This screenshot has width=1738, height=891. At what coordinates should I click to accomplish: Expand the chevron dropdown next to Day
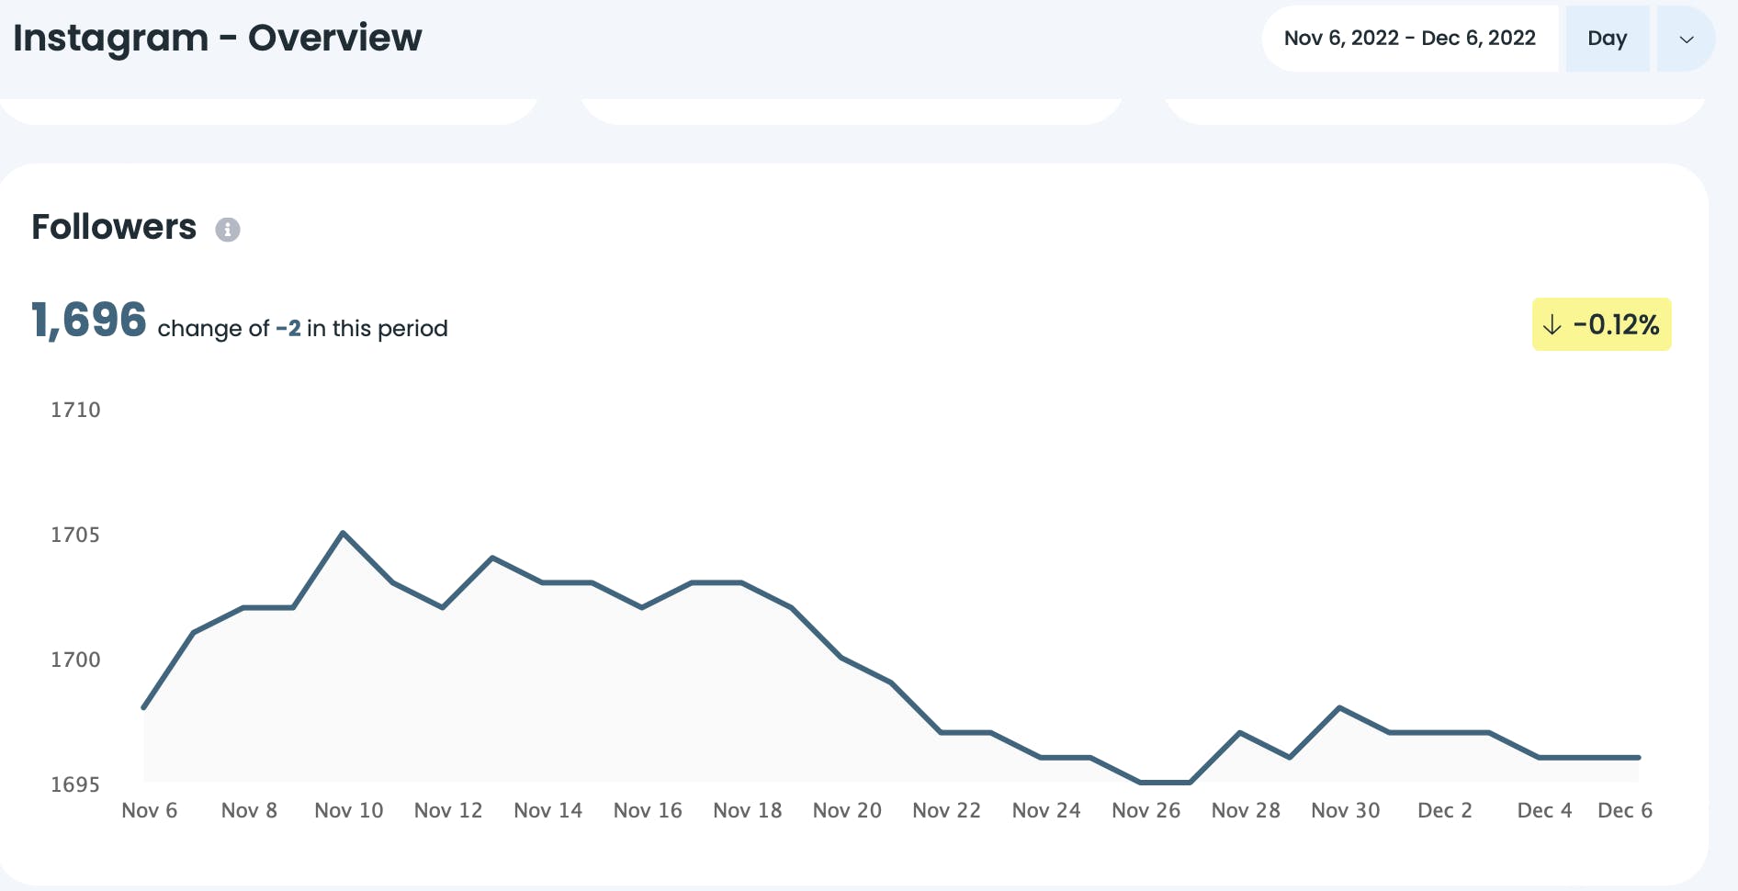pos(1687,39)
